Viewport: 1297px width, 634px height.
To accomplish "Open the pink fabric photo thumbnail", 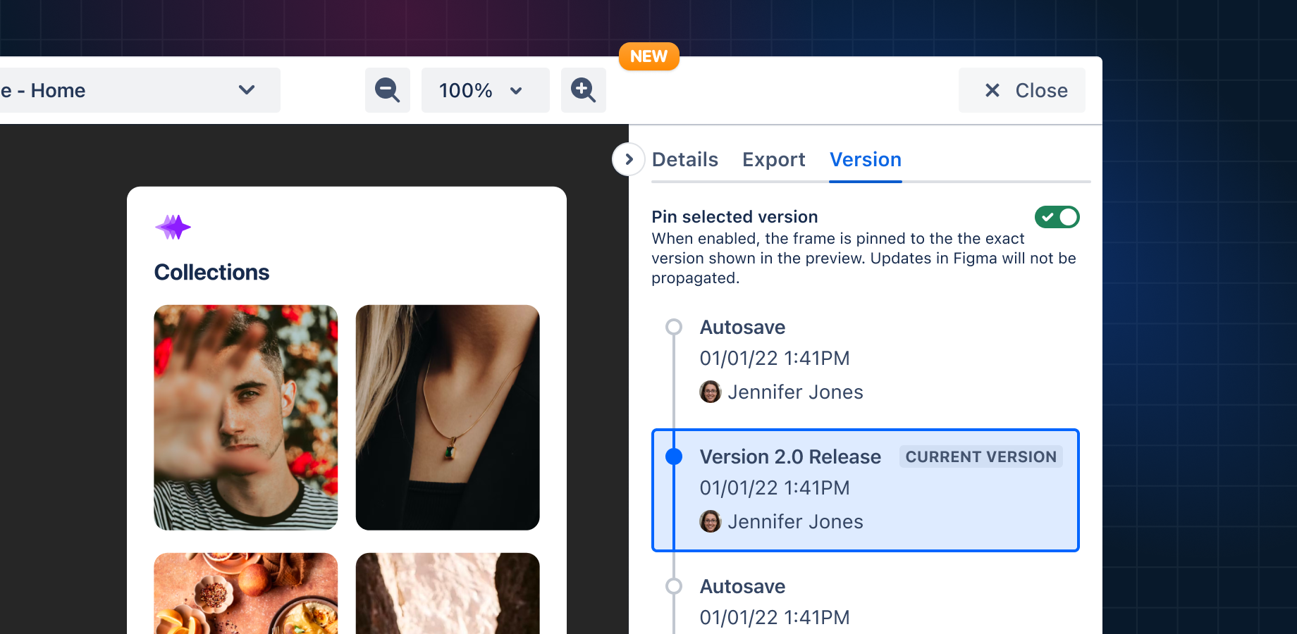I will [448, 593].
